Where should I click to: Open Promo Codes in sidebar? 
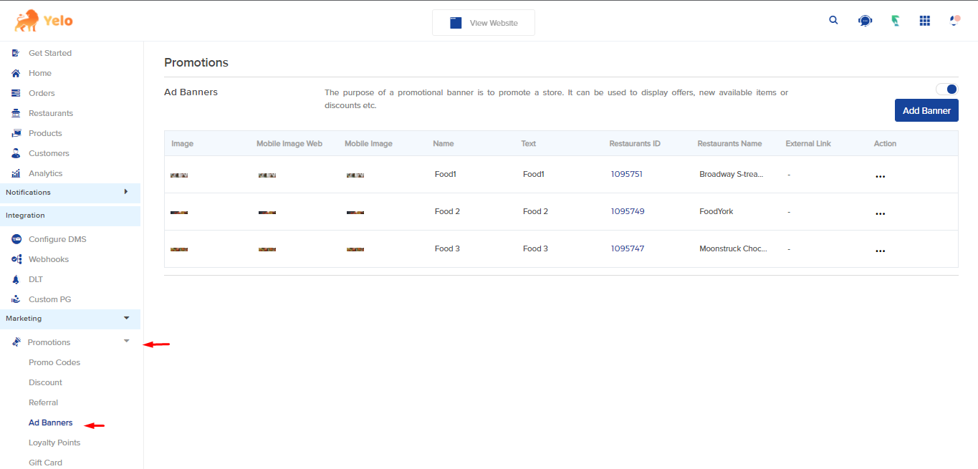[x=54, y=362]
